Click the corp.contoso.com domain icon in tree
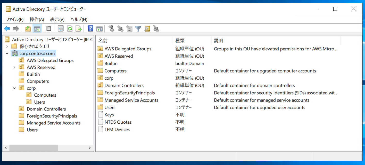 [14, 53]
